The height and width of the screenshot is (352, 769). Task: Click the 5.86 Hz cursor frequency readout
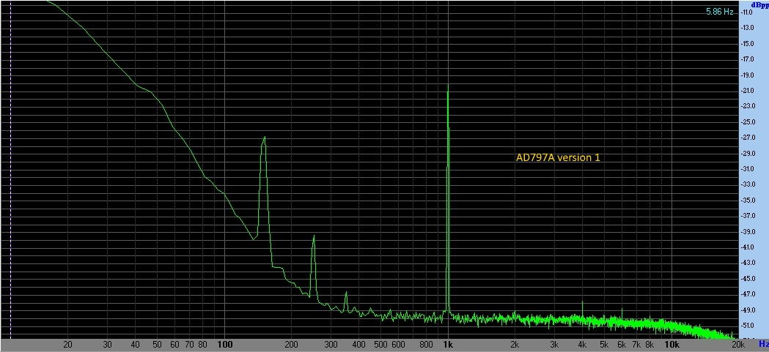719,12
